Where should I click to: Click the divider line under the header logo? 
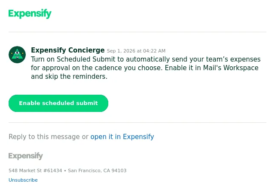click(x=137, y=32)
